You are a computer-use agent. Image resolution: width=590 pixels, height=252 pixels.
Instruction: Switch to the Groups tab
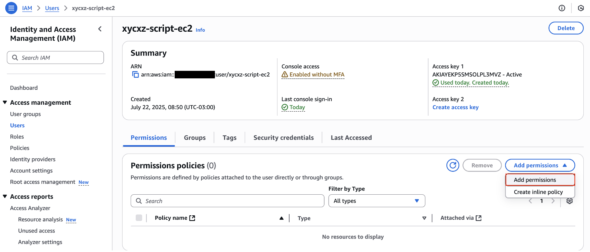pos(195,138)
